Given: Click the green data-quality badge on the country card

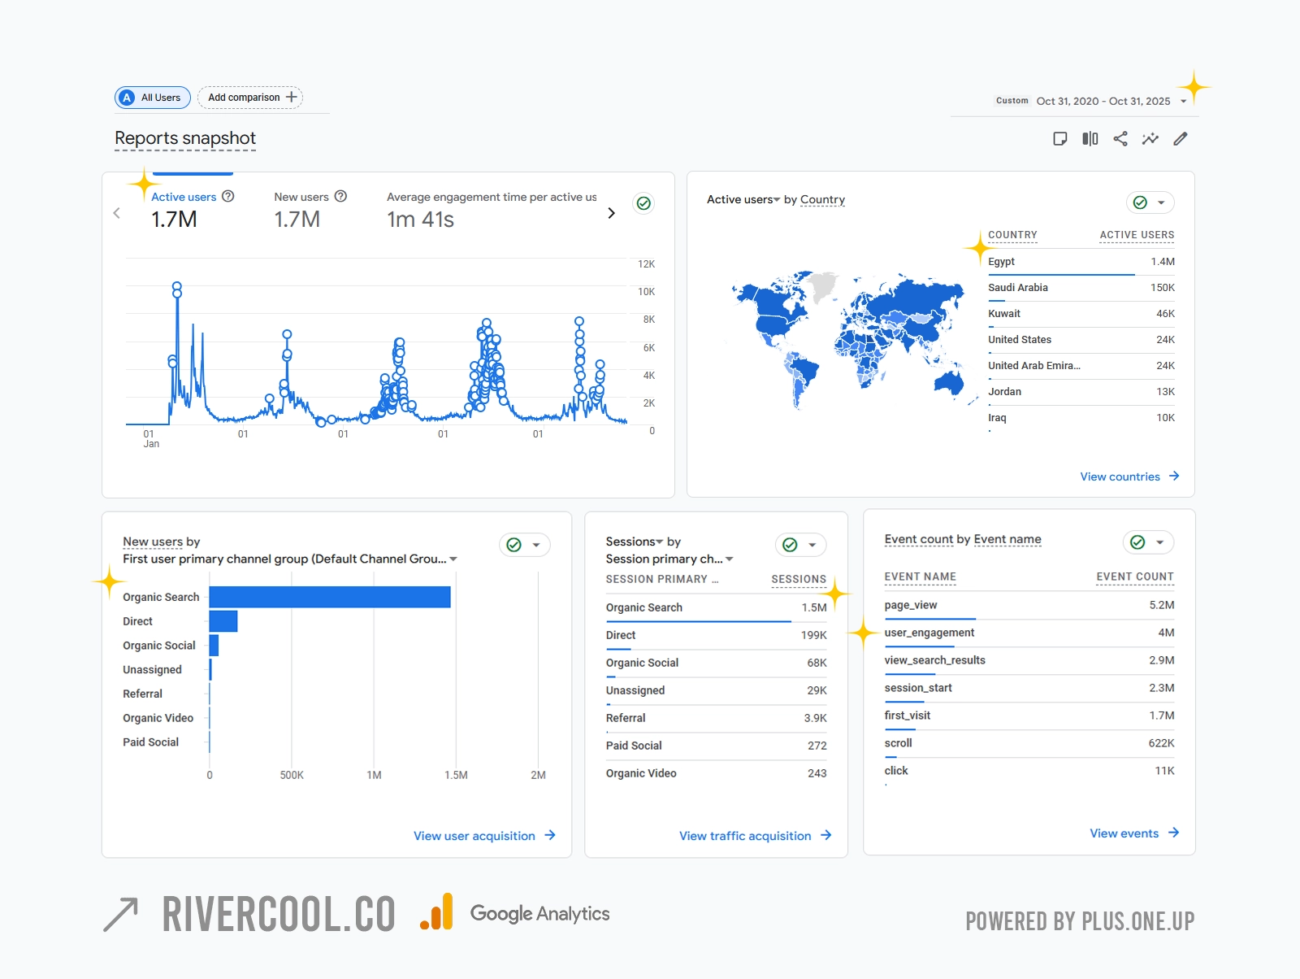Looking at the screenshot, I should point(1140,202).
